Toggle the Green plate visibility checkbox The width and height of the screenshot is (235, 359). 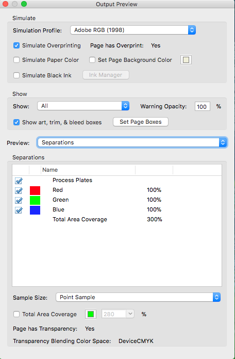point(19,200)
